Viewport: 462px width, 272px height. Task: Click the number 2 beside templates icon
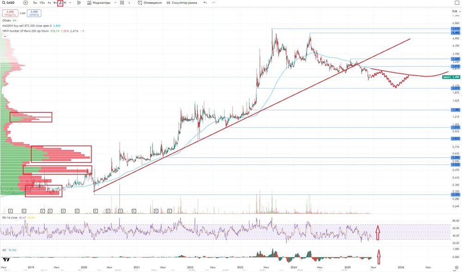click(x=129, y=3)
